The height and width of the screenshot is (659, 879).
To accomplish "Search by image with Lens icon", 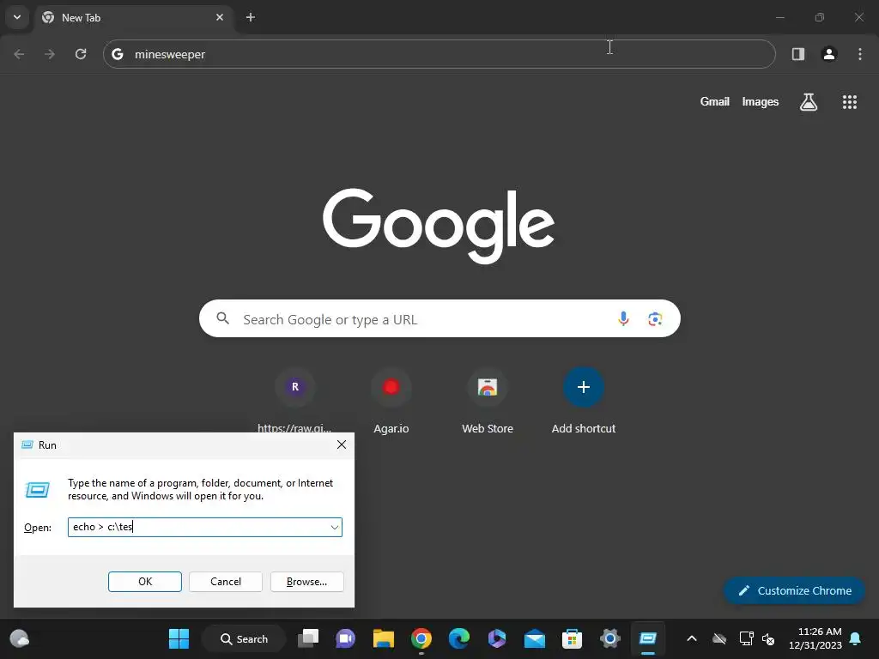I will (x=655, y=319).
